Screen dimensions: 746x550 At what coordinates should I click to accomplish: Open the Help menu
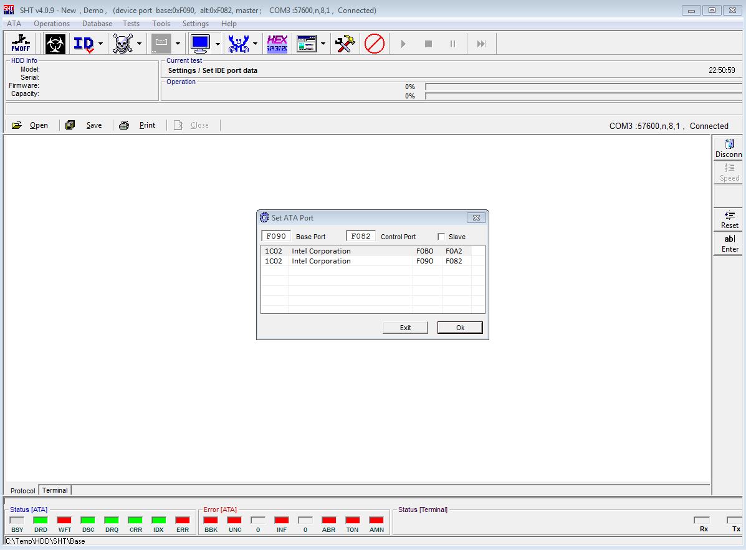229,24
